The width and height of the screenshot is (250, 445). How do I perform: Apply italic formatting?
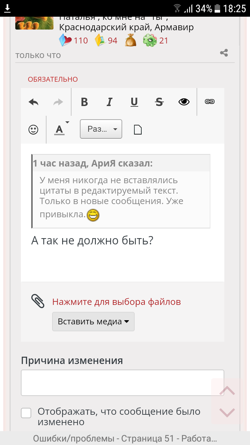point(109,102)
